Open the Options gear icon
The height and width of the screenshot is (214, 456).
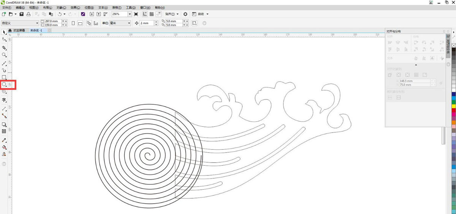(185, 14)
